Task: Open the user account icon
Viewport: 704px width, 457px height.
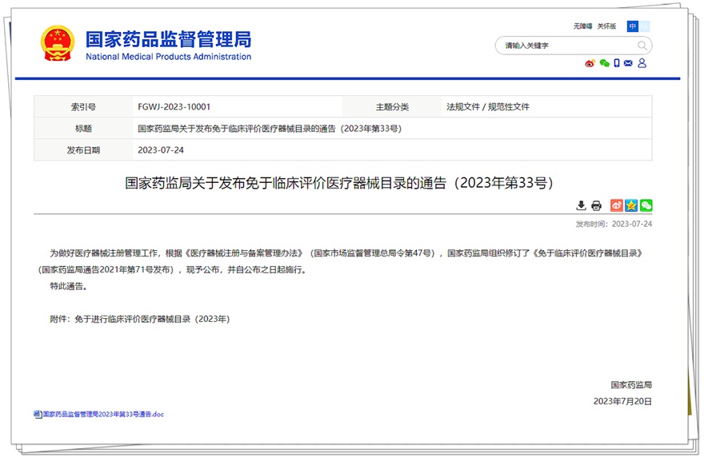Action: 642,63
